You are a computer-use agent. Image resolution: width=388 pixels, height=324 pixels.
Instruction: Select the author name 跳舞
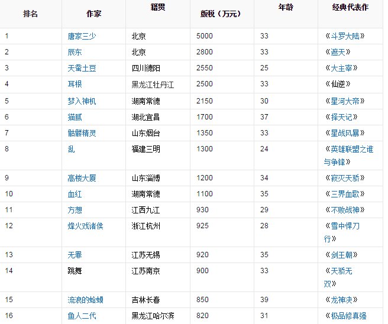coord(75,271)
